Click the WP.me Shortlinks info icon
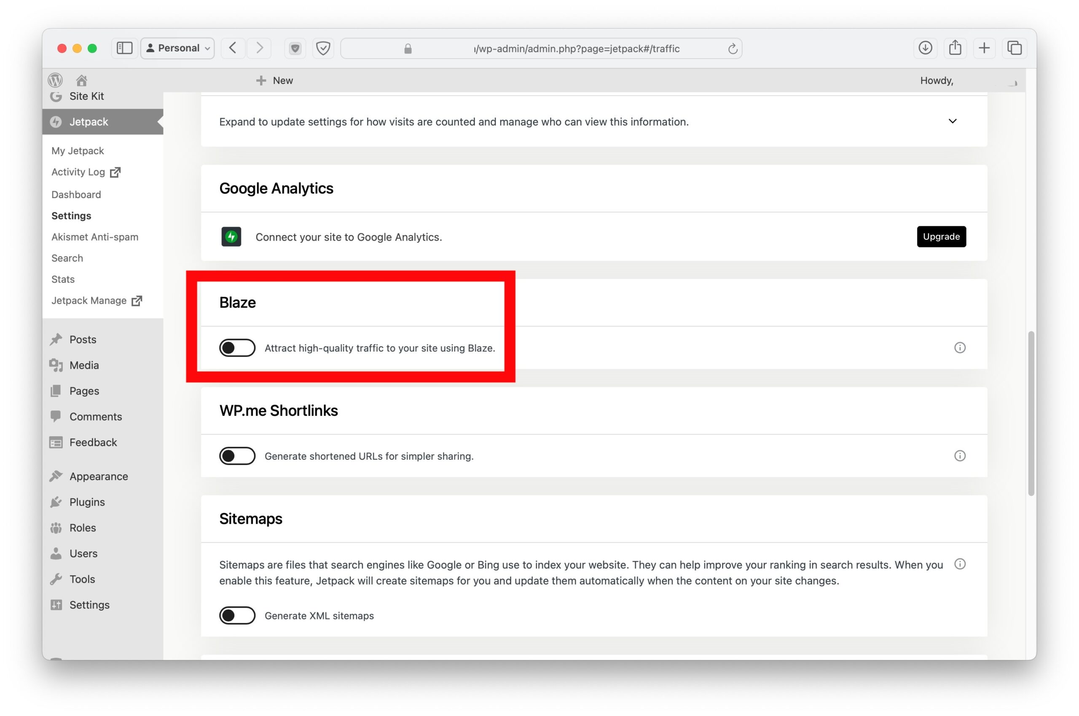The height and width of the screenshot is (716, 1079). pos(959,456)
